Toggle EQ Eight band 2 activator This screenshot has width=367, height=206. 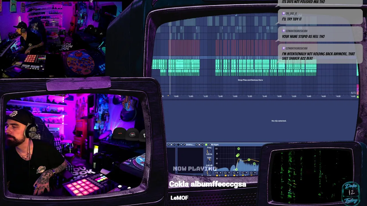[226, 175]
